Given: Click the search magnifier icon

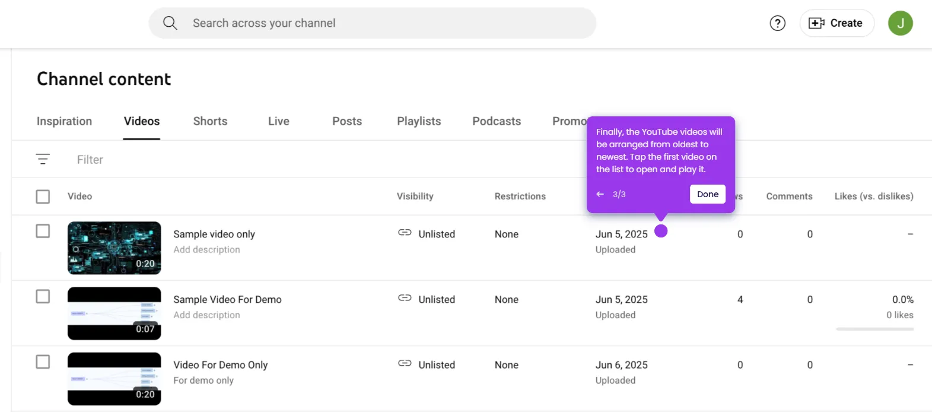Looking at the screenshot, I should (x=170, y=23).
